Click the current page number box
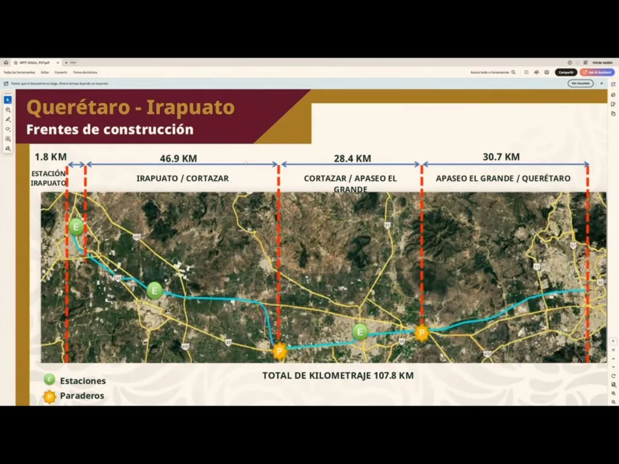Screen dimensions: 619x464 coord(613,341)
